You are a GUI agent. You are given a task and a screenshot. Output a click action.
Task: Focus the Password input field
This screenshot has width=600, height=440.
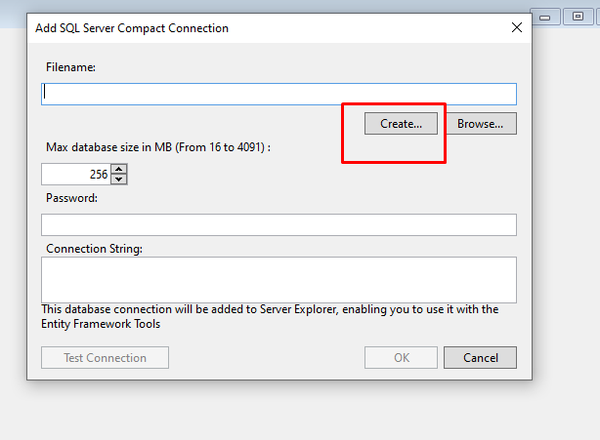pos(279,224)
